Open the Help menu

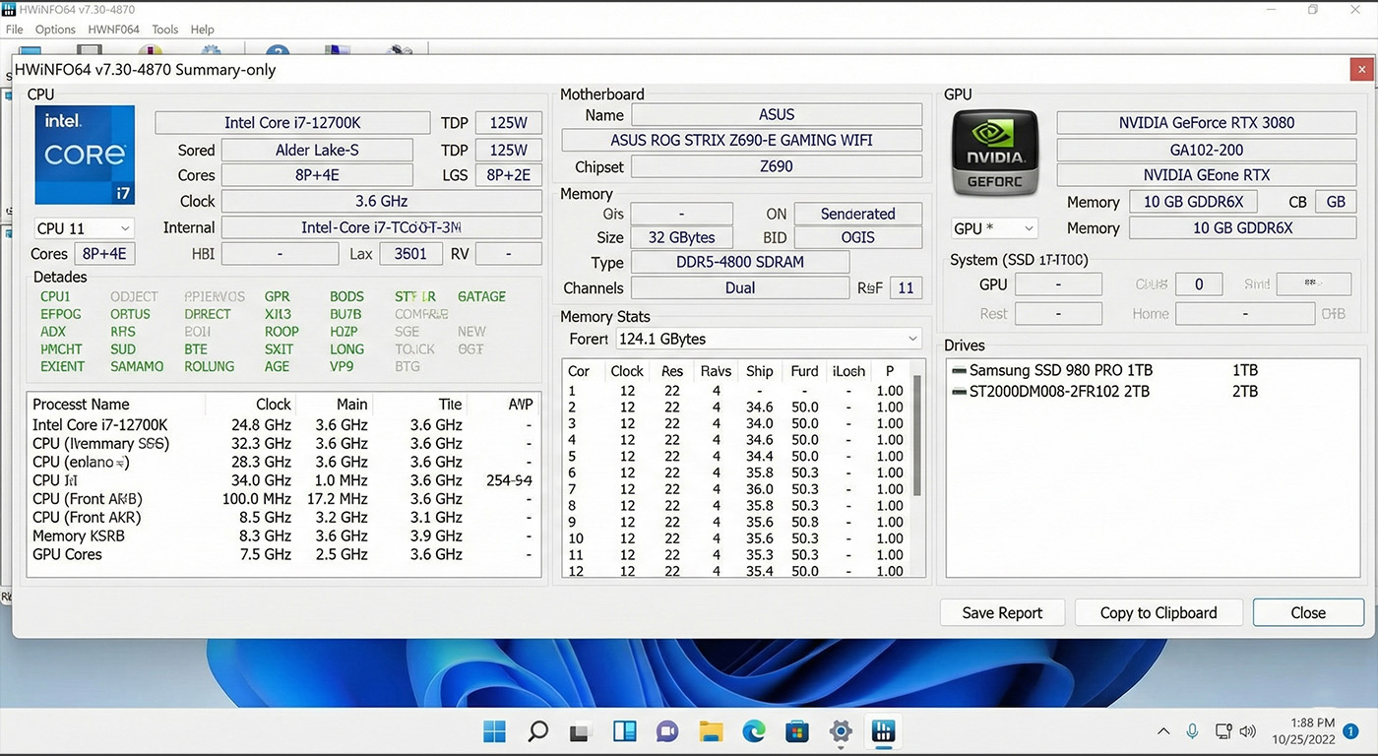tap(202, 30)
